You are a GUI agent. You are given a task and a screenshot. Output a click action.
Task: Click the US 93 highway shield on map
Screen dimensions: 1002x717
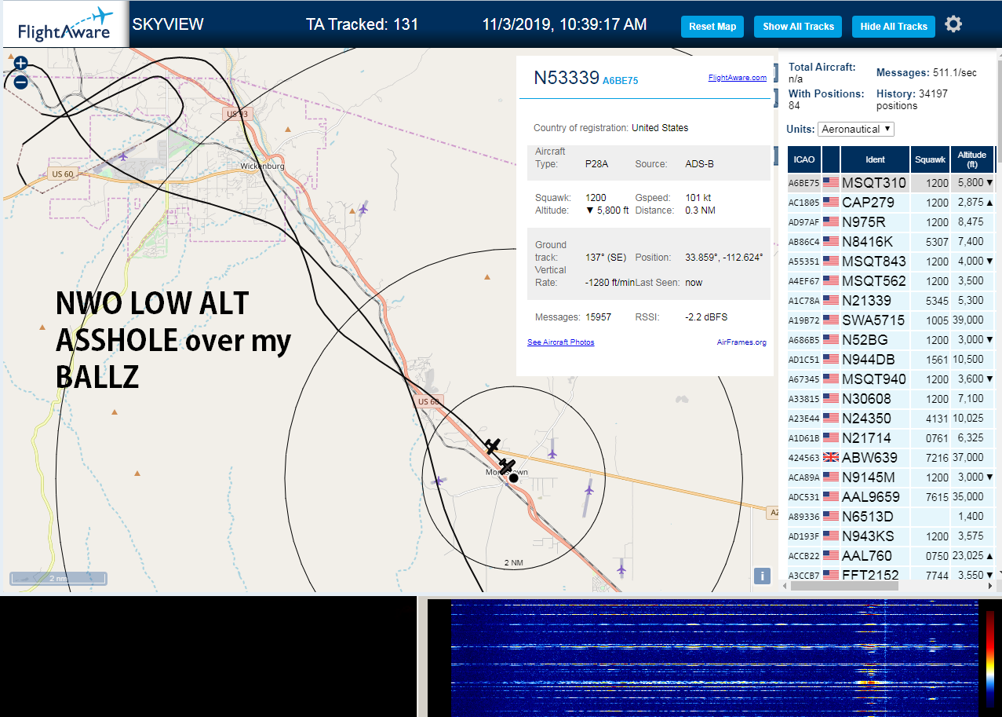[x=236, y=115]
